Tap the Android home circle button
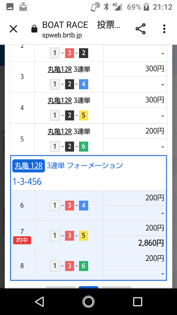This screenshot has width=177, height=315. click(x=88, y=302)
